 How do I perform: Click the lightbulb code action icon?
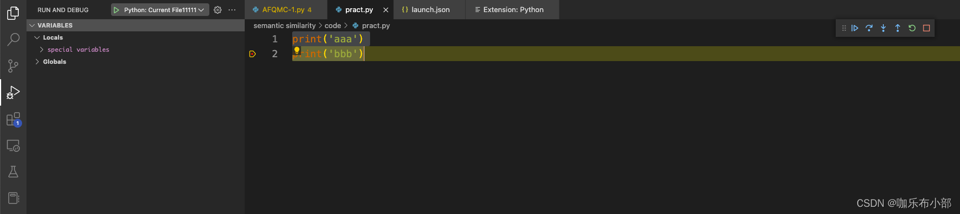click(x=297, y=51)
